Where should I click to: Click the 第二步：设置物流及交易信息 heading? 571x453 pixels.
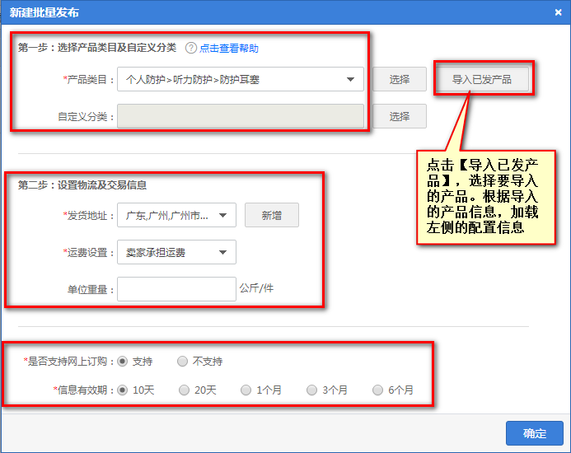[82, 185]
